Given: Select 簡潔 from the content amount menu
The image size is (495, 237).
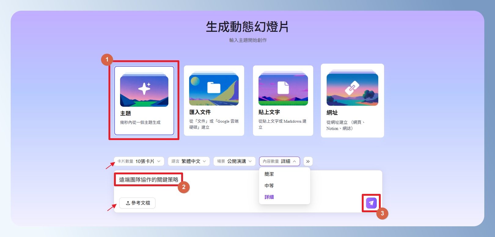Looking at the screenshot, I should [269, 174].
